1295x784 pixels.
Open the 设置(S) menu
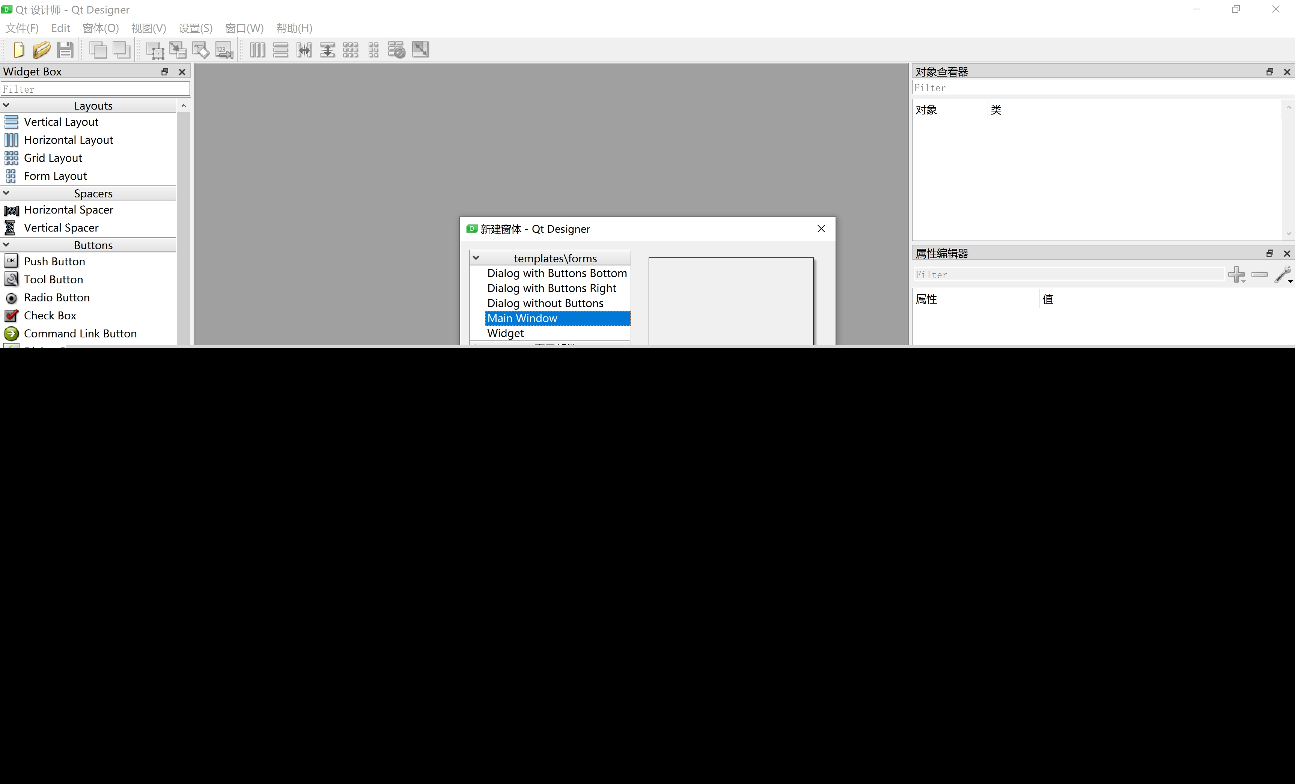tap(196, 29)
